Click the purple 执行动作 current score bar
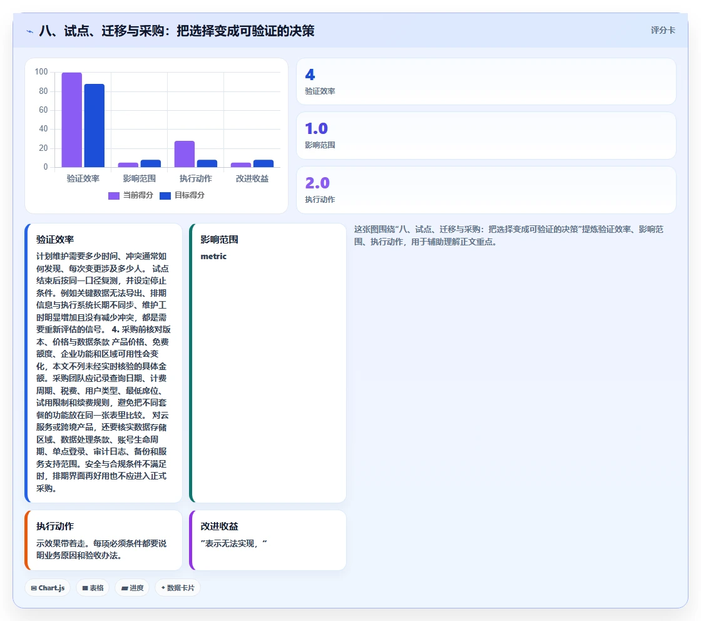 184,154
